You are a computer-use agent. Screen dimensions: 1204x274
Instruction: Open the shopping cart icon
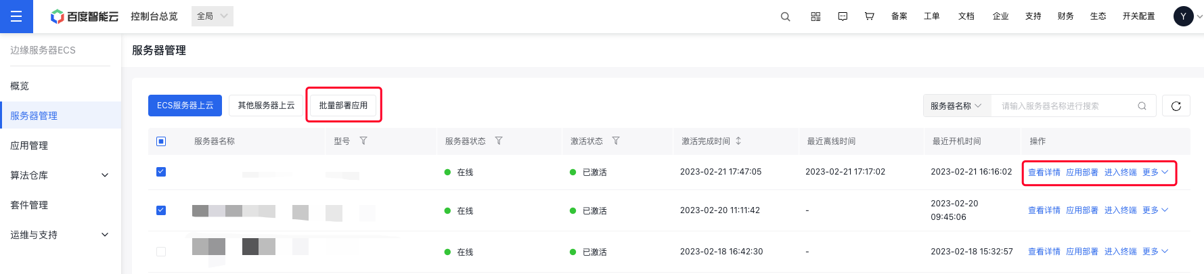point(869,16)
